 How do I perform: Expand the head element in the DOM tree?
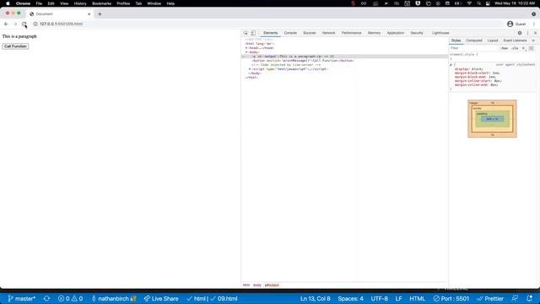pos(246,48)
